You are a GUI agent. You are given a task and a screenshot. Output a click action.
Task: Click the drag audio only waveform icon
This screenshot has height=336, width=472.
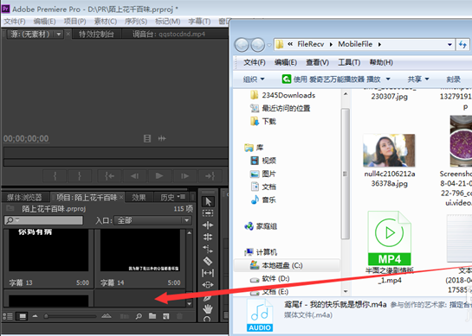162,138
